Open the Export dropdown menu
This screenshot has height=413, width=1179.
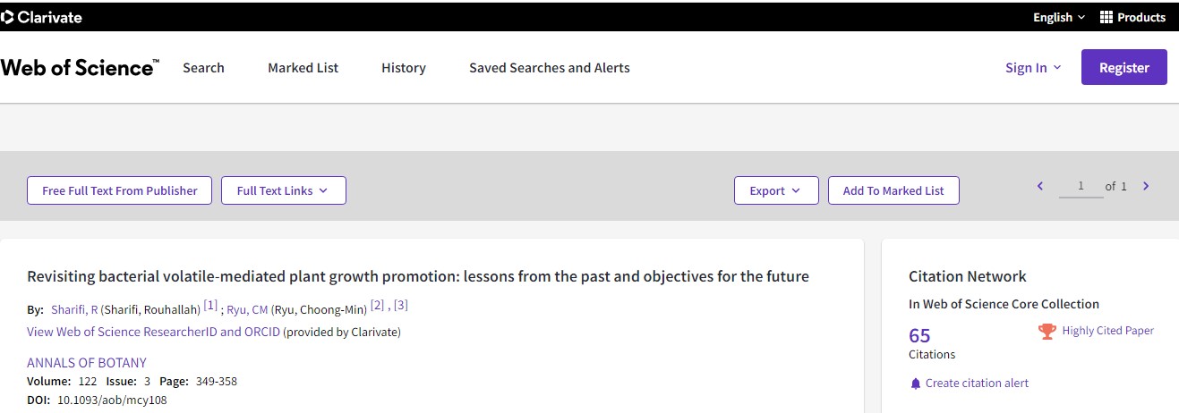click(x=776, y=190)
